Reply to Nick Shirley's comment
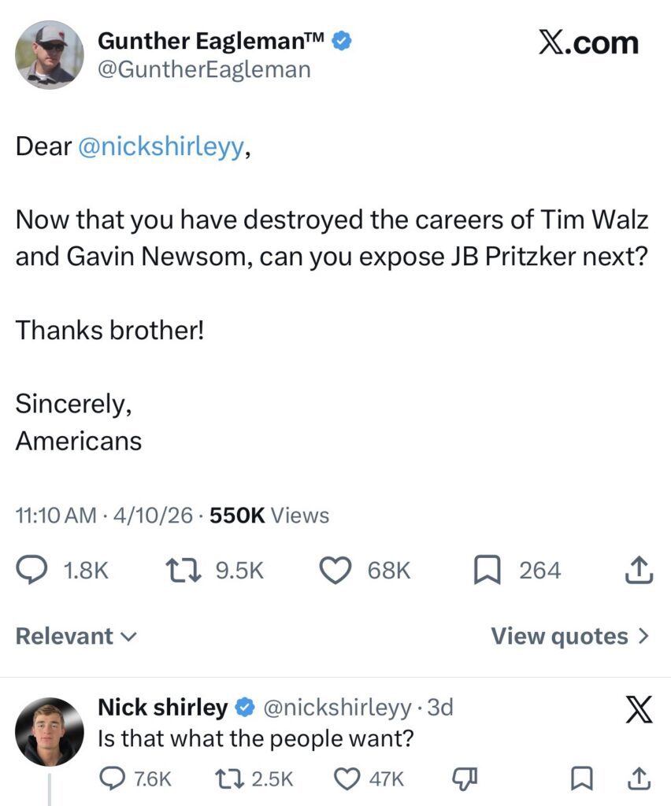This screenshot has width=671, height=806. point(112,778)
